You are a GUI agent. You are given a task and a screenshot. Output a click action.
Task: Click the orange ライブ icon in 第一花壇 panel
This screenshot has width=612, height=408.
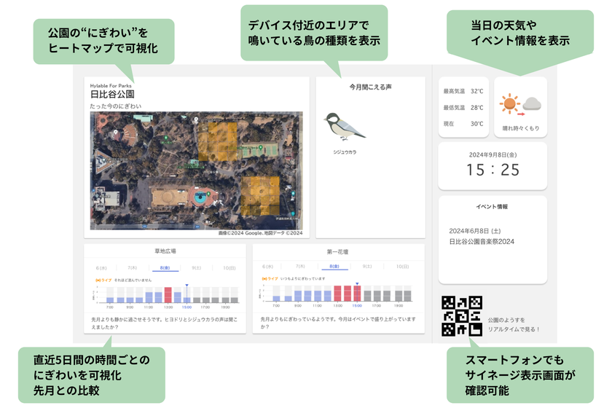(264, 279)
